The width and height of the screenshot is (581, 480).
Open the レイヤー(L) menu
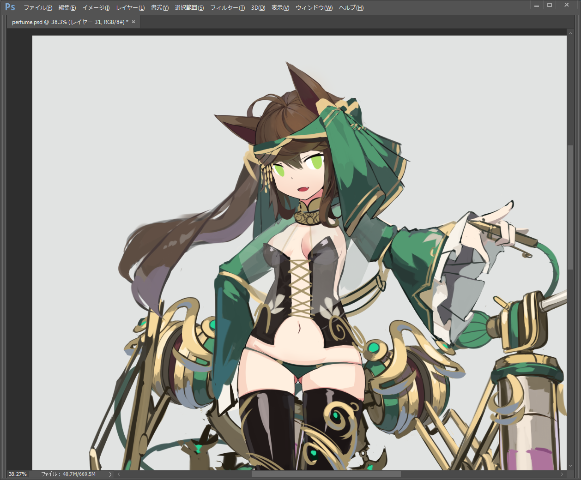130,8
